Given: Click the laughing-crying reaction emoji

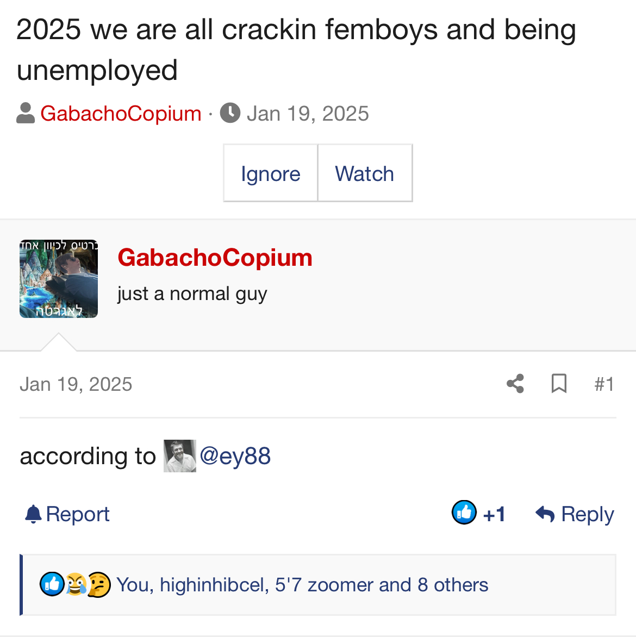Looking at the screenshot, I should 76,585.
